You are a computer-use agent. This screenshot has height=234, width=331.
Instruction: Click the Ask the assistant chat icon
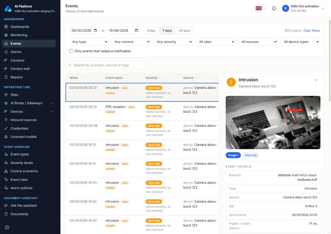click(x=6, y=206)
